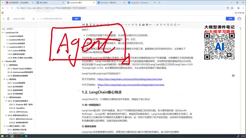Open the user avatar menu

click(239, 19)
